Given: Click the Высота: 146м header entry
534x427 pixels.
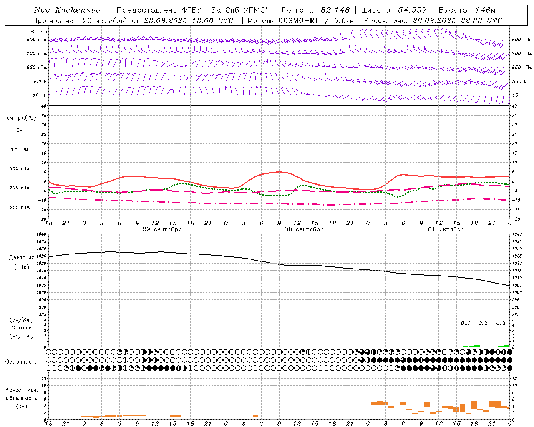Looking at the screenshot, I should (x=467, y=10).
